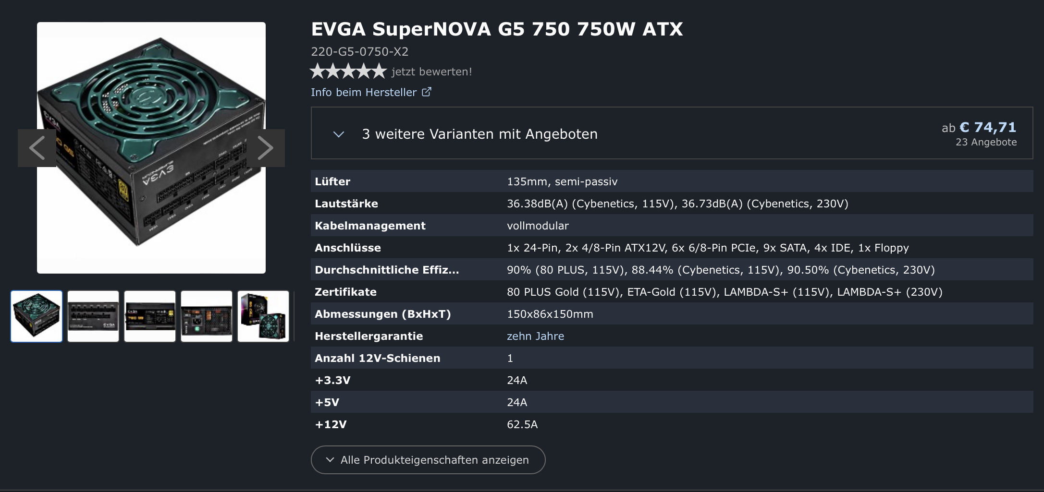Select fifth thumbnail with retail box
This screenshot has width=1044, height=492.
click(x=263, y=316)
